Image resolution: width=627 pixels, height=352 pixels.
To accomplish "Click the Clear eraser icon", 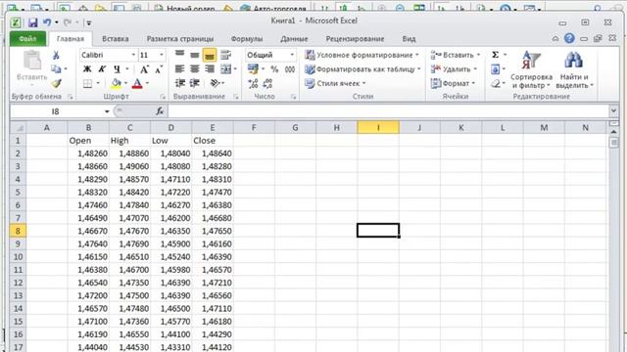I will tap(496, 83).
